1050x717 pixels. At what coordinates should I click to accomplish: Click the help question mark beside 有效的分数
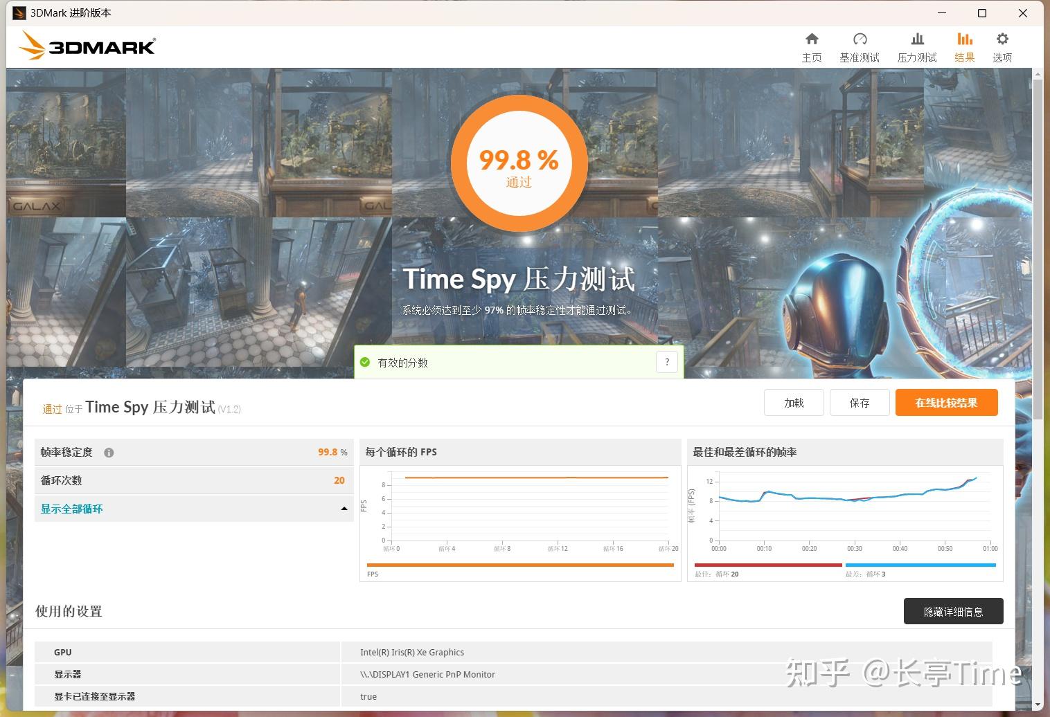(666, 361)
